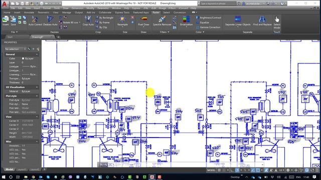The height and width of the screenshot is (180, 321).
Task: Choose Crop By Frame
Action: coord(102,22)
